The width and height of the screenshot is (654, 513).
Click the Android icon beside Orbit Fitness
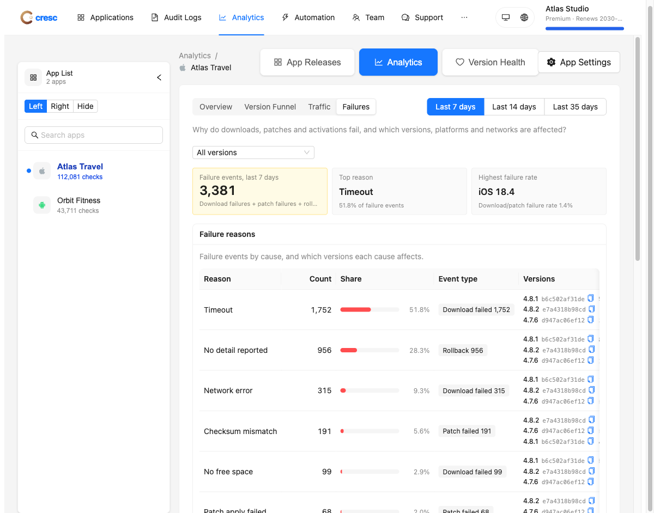point(42,205)
